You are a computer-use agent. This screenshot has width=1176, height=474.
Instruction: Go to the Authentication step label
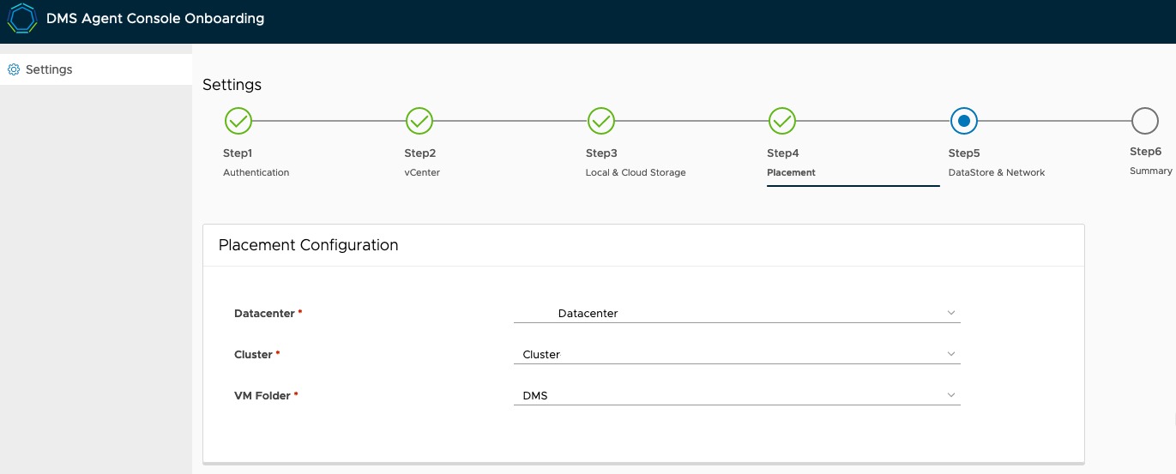256,172
